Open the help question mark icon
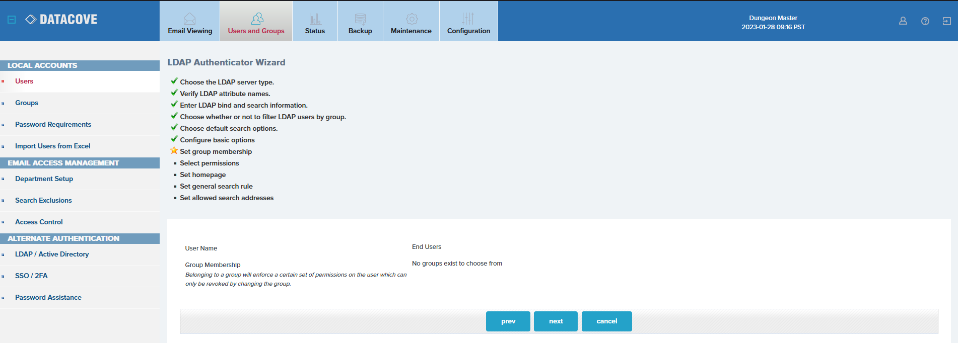The width and height of the screenshot is (958, 343). [925, 21]
